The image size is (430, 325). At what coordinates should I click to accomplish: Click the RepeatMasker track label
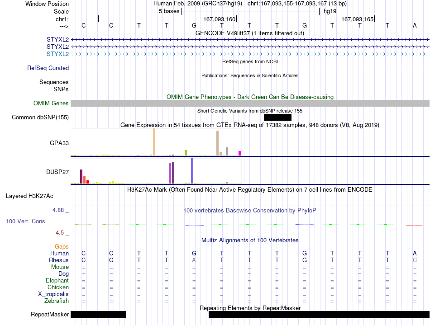point(50,314)
